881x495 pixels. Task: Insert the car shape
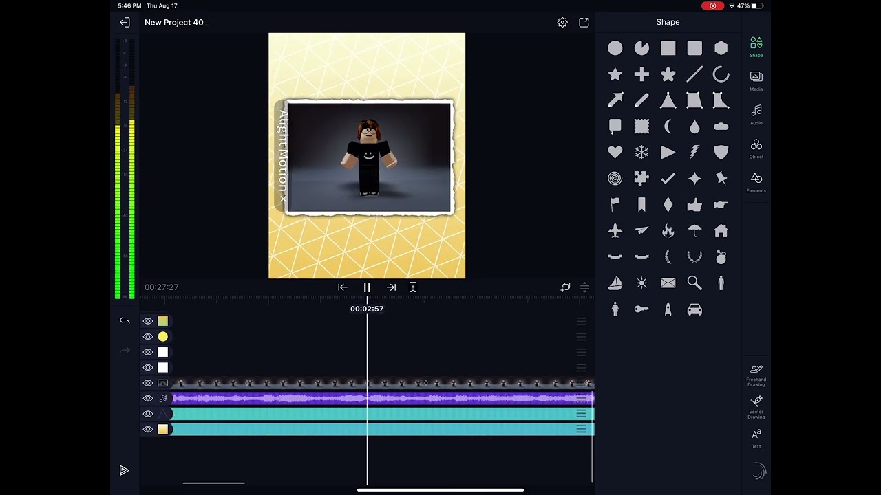point(694,309)
